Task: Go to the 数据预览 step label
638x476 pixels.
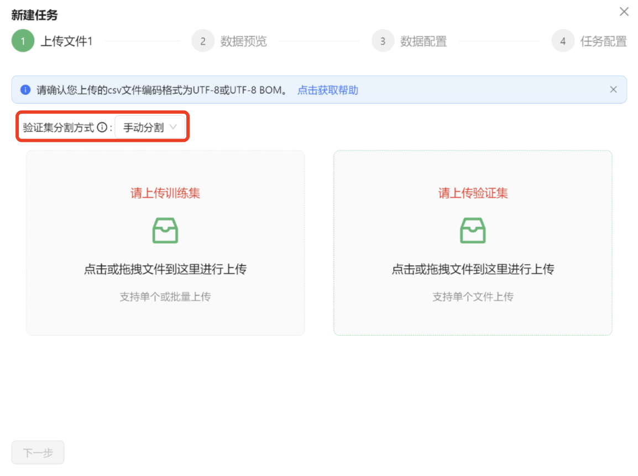Action: click(243, 41)
